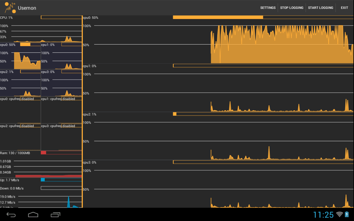
Task: Tap the Android home navigation icon
Action: pyautogui.click(x=33, y=215)
